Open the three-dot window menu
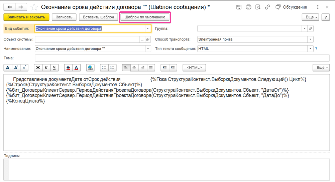 point(318,7)
